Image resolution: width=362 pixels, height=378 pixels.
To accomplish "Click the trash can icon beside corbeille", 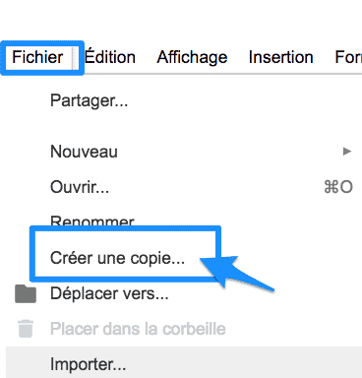I will 26,328.
